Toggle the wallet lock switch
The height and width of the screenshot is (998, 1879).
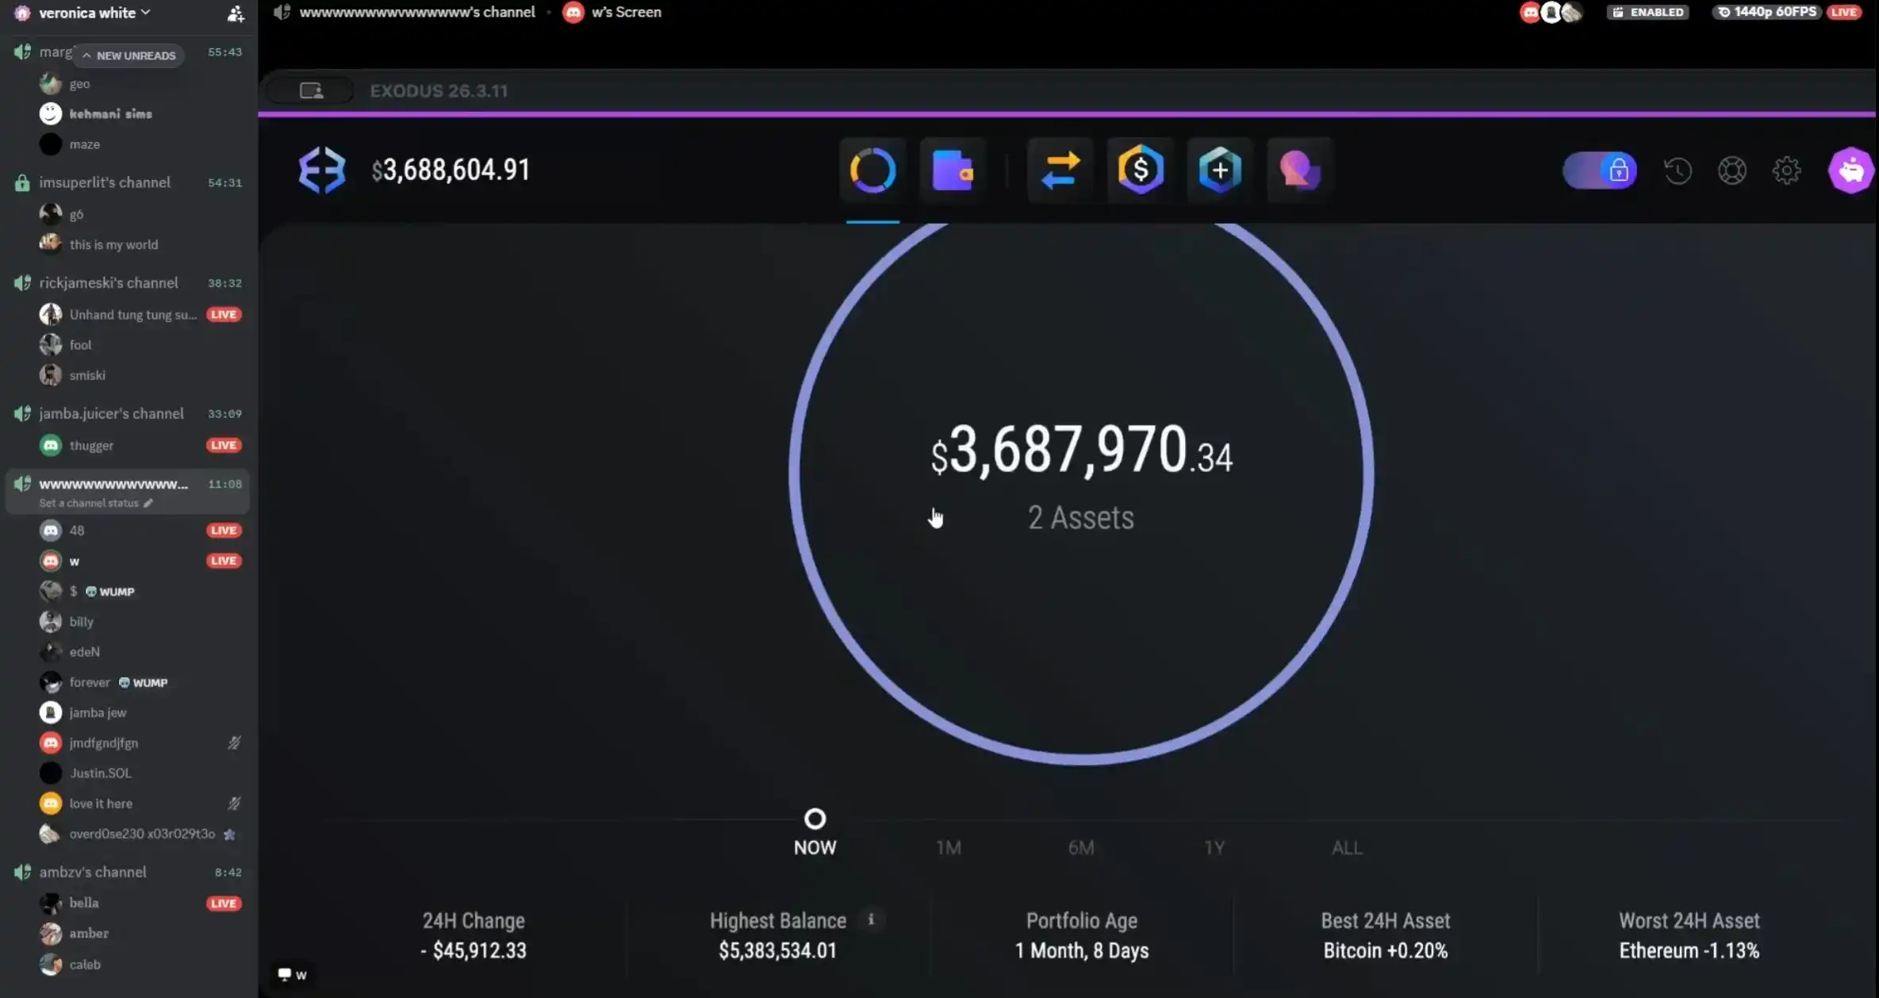(1599, 171)
